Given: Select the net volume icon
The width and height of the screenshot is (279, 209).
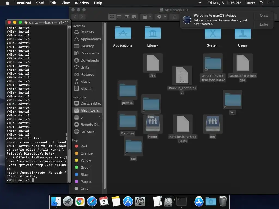Looking at the screenshot, I should point(213,124).
